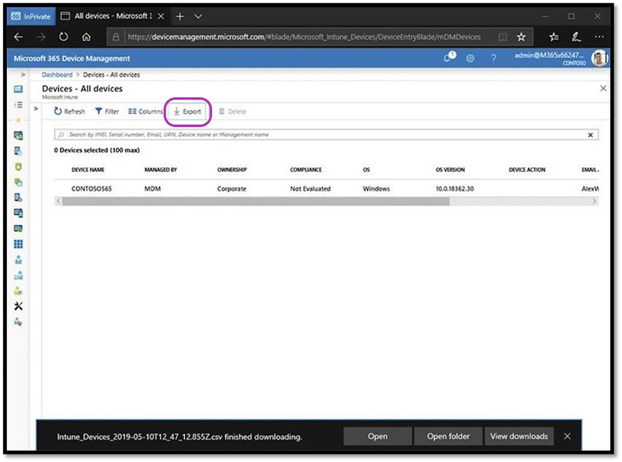Open the Help question mark icon
Viewport: 622px width, 462px height.
pyautogui.click(x=493, y=57)
